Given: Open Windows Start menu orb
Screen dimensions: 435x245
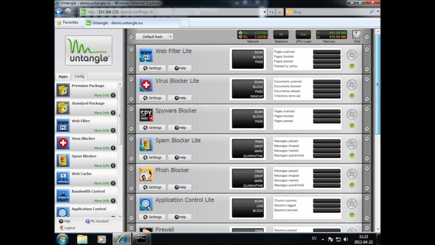Looking at the screenshot, I should click(63, 239).
